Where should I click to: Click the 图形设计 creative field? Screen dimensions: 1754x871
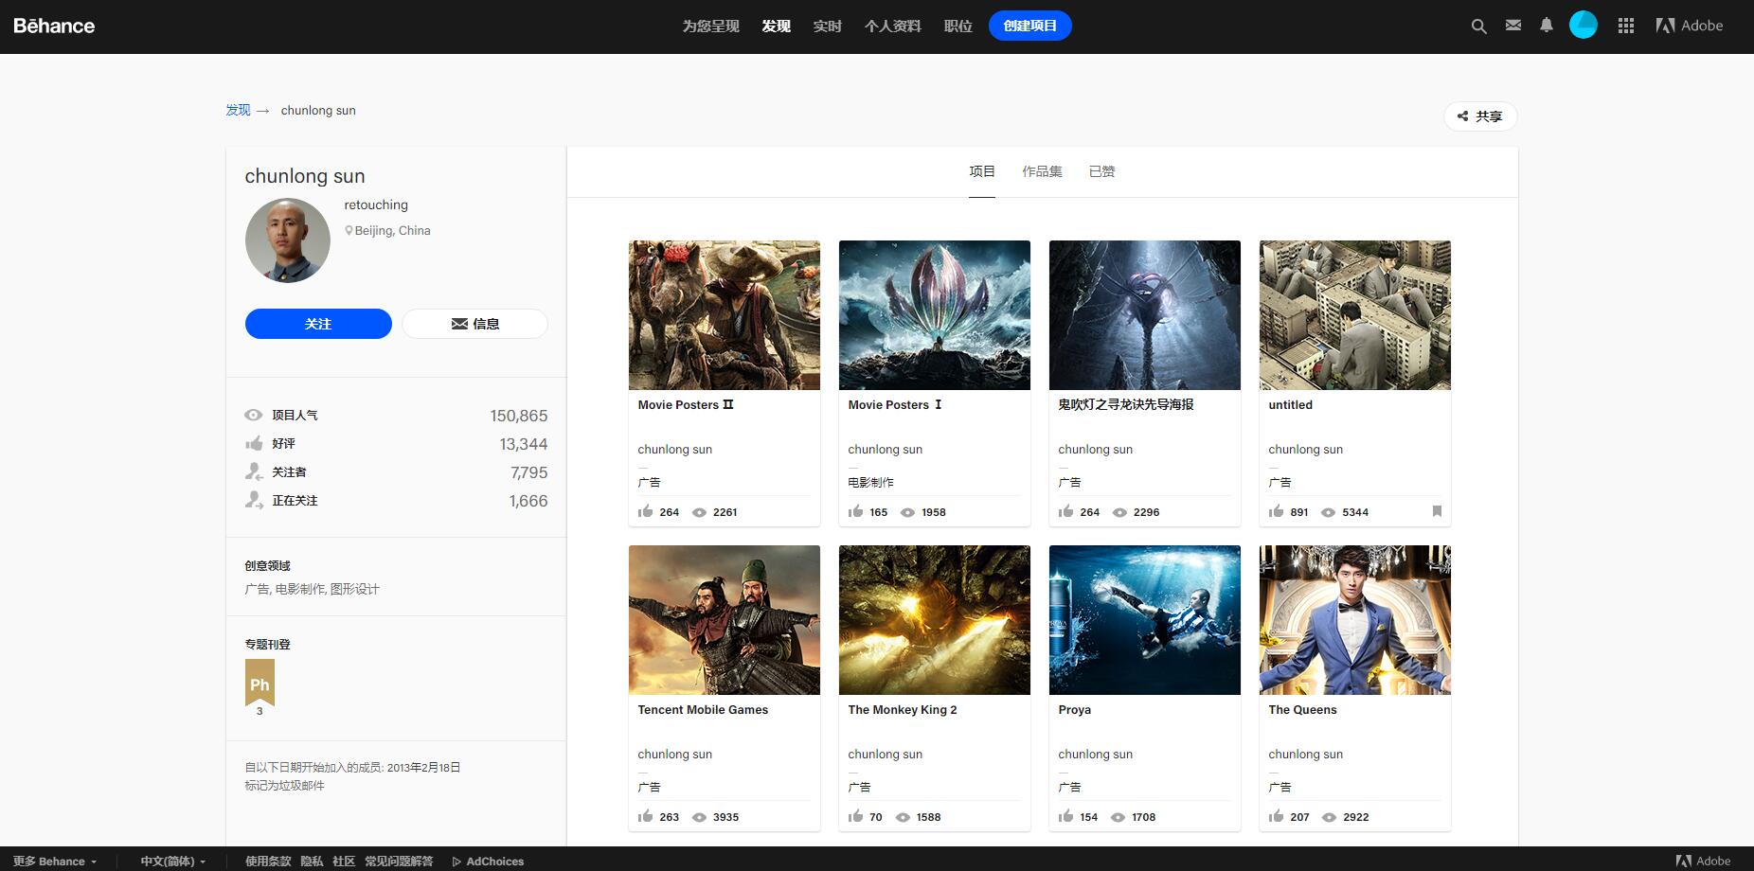[355, 589]
